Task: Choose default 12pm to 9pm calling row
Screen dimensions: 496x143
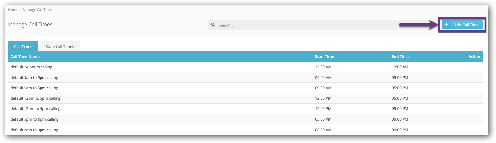Action: [x=35, y=109]
